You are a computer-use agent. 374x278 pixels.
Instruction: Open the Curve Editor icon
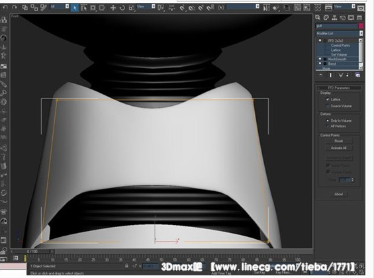pyautogui.click(x=297, y=8)
